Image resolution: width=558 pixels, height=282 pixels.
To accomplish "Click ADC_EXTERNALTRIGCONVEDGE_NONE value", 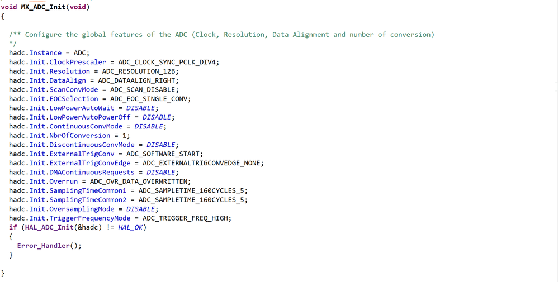I will pyautogui.click(x=201, y=163).
